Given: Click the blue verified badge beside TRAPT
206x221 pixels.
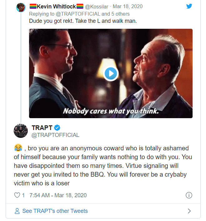Looking at the screenshot, I should pyautogui.click(x=57, y=128).
